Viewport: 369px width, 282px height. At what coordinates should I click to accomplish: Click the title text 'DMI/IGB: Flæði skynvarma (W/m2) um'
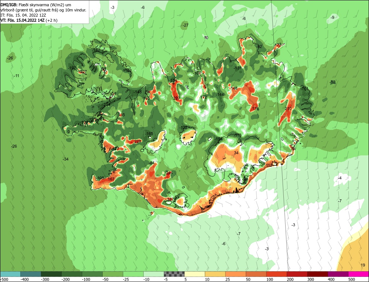coord(36,5)
